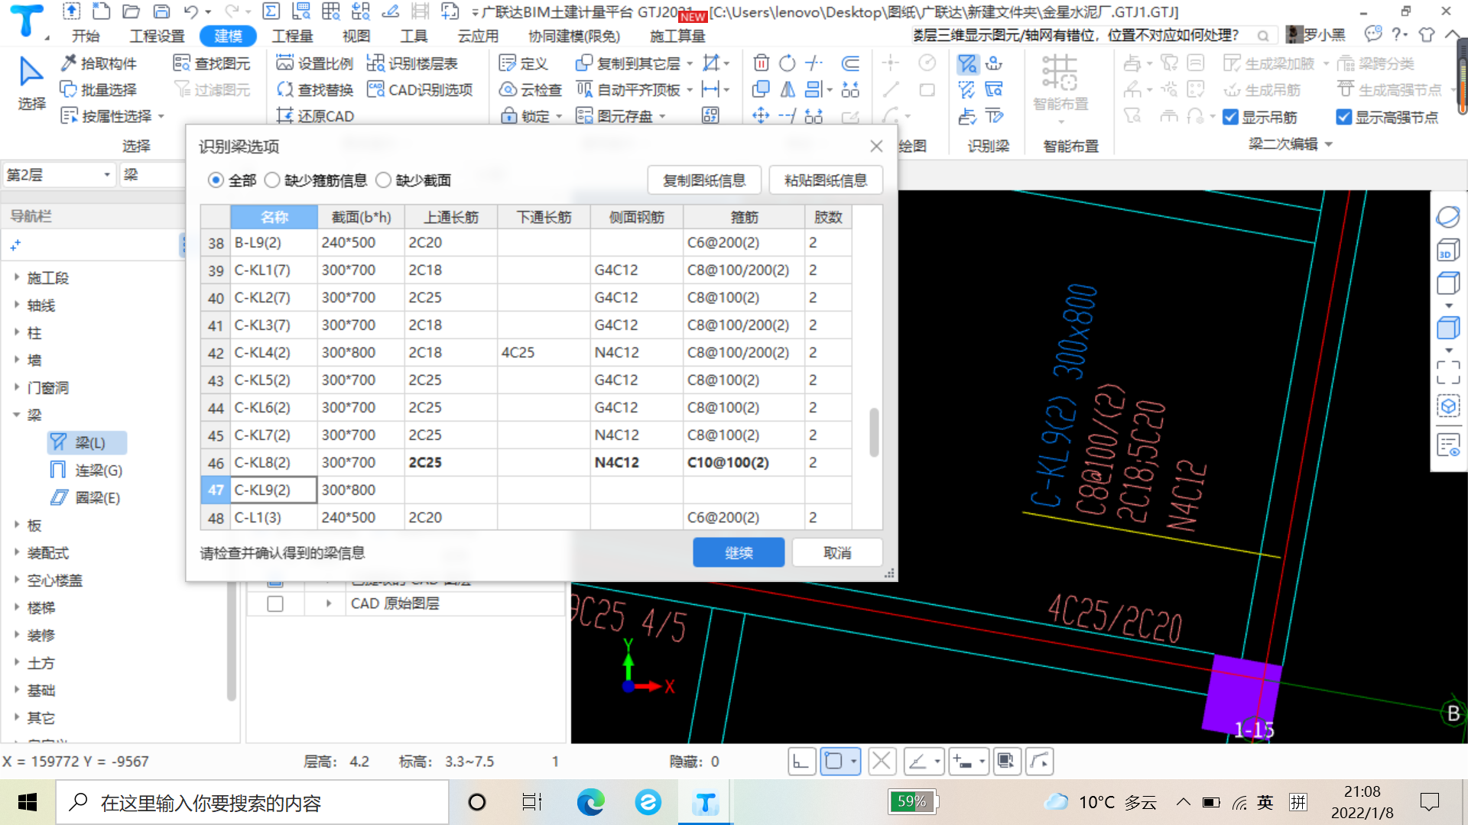Click the undo icon
The width and height of the screenshot is (1468, 825).
click(190, 11)
